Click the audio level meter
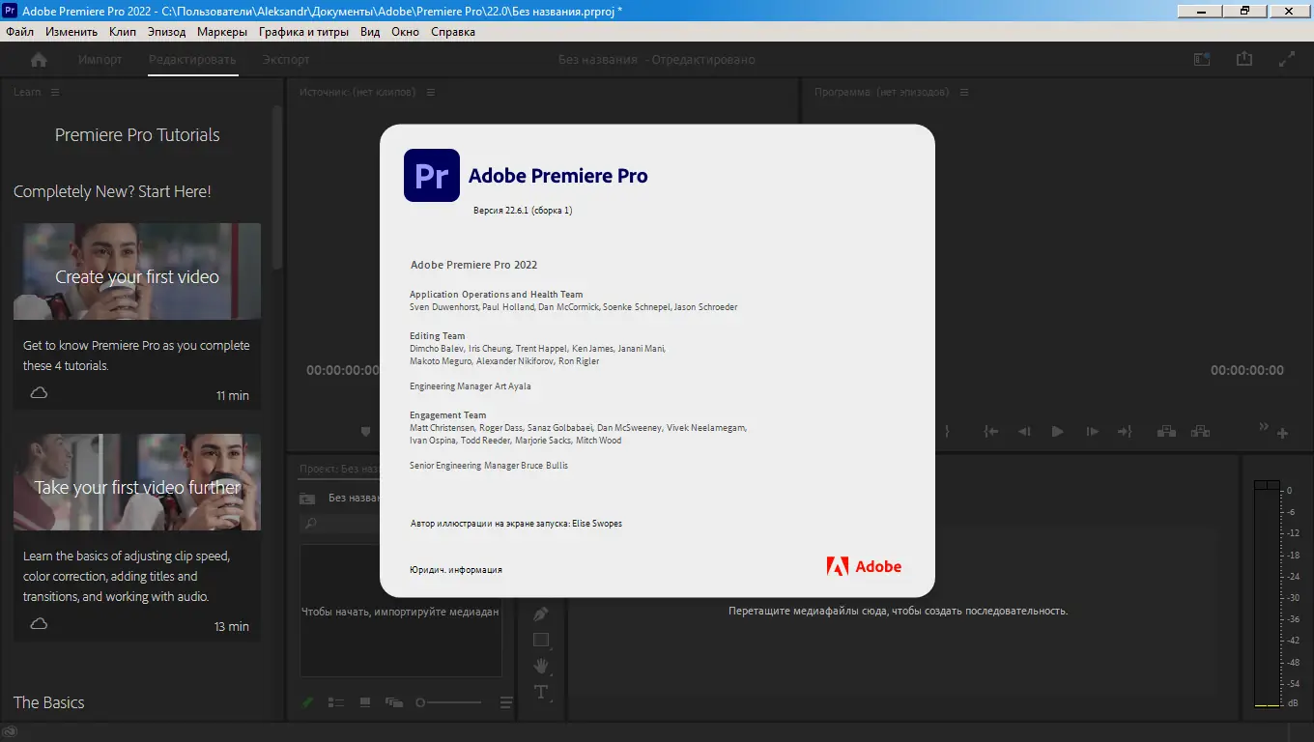Image resolution: width=1314 pixels, height=742 pixels. 1267,593
